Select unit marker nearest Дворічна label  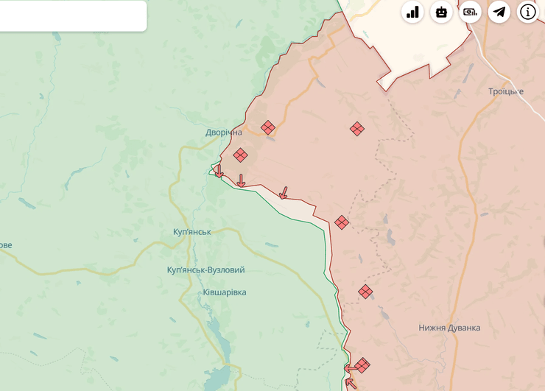pyautogui.click(x=268, y=127)
